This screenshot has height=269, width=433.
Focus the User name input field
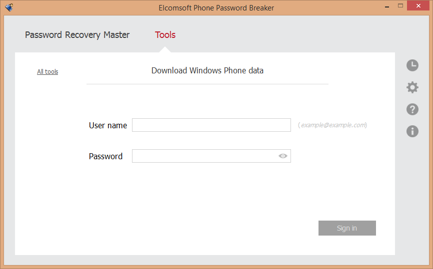click(x=211, y=125)
